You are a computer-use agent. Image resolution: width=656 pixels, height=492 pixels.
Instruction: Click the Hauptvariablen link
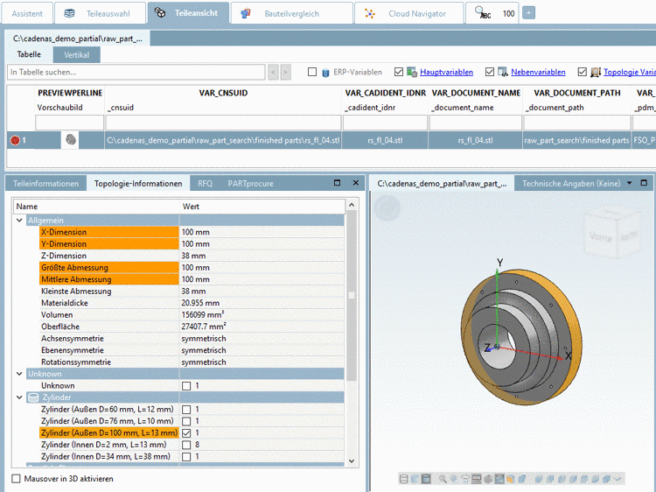(446, 73)
